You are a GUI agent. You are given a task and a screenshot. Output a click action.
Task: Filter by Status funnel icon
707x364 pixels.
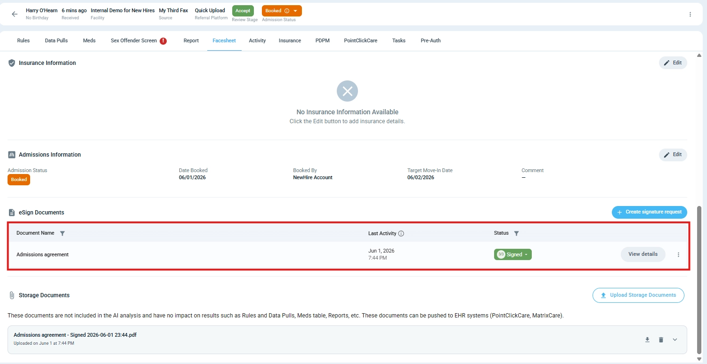[516, 233]
